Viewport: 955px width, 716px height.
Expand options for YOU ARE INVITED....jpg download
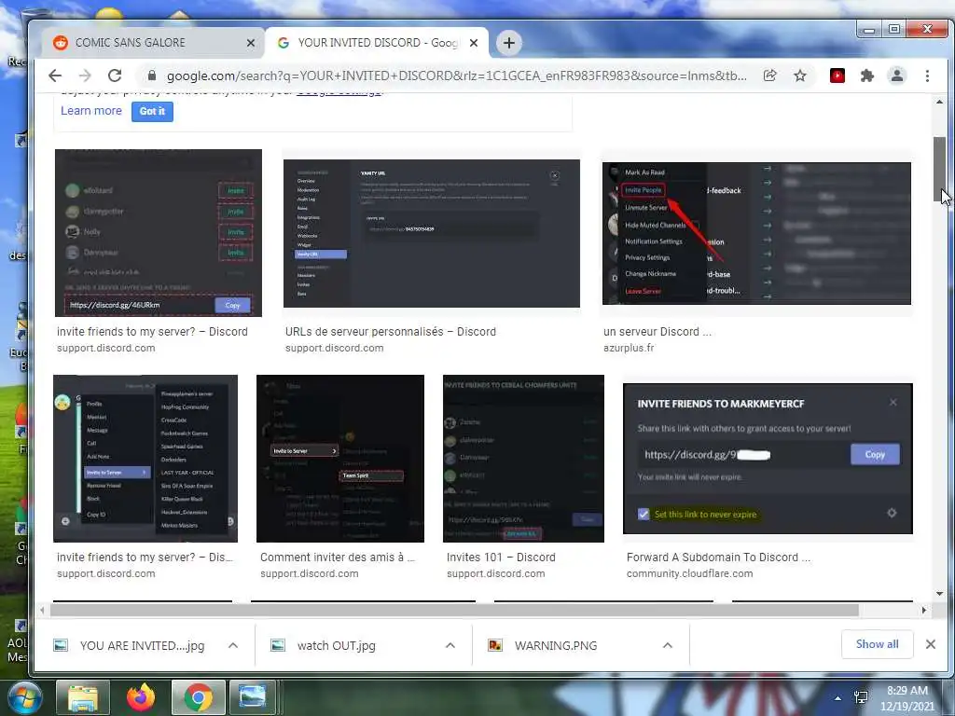click(x=233, y=645)
